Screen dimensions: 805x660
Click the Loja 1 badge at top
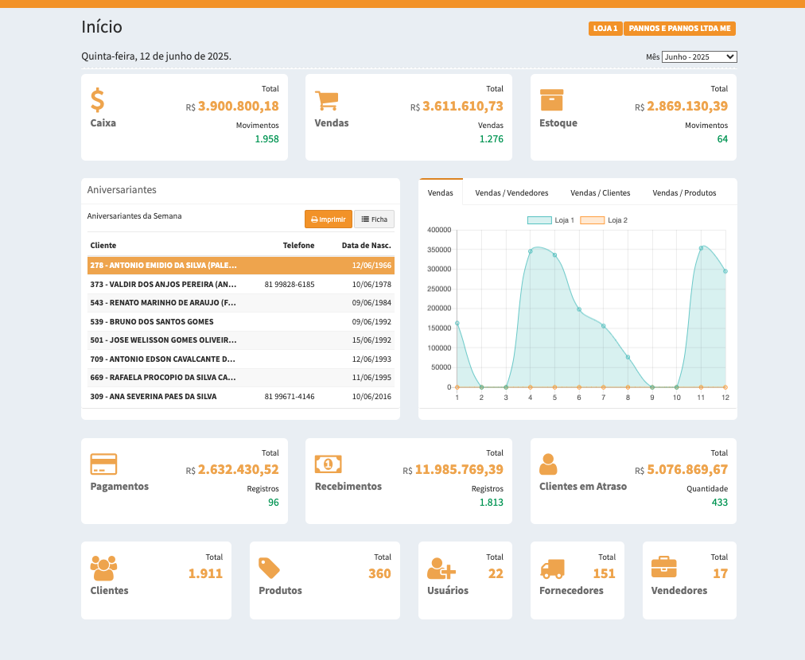point(605,29)
